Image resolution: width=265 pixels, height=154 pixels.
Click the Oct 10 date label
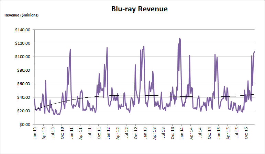click(62, 133)
